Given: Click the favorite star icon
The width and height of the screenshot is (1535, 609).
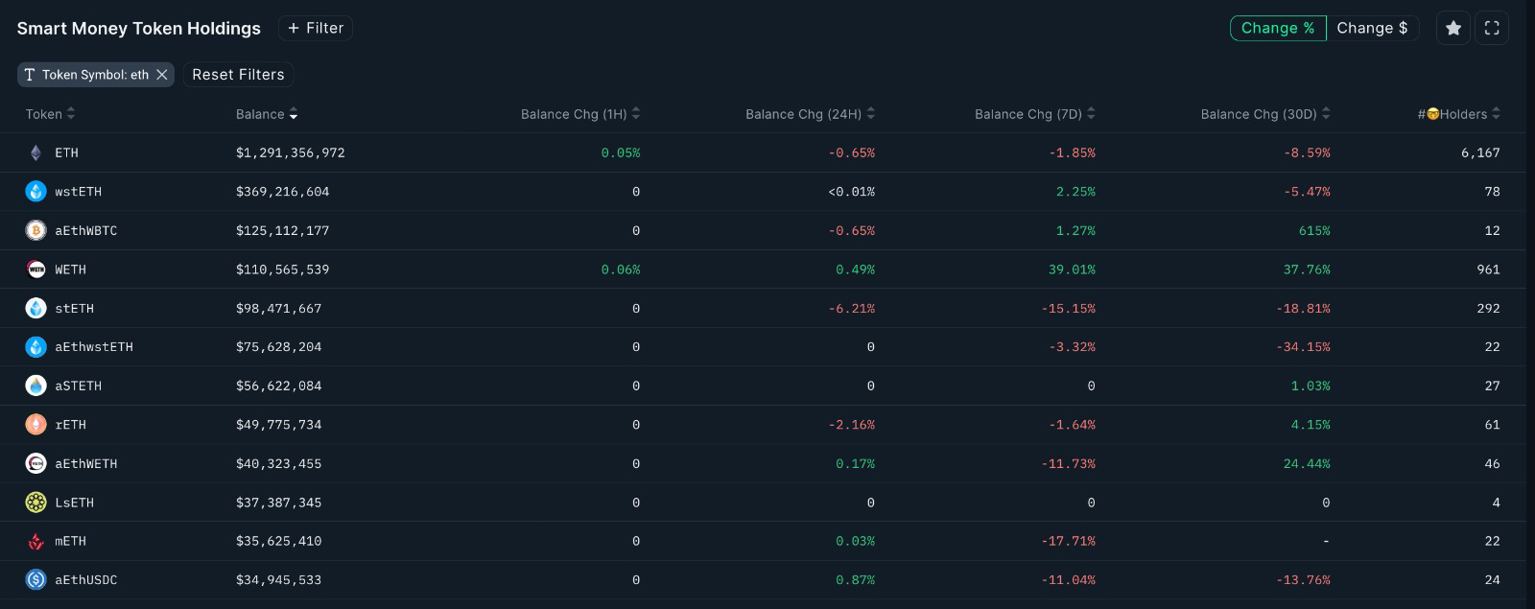Looking at the screenshot, I should point(1453,29).
